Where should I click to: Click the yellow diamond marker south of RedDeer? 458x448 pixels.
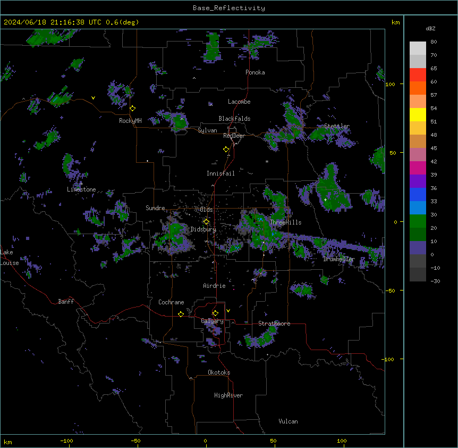point(226,150)
